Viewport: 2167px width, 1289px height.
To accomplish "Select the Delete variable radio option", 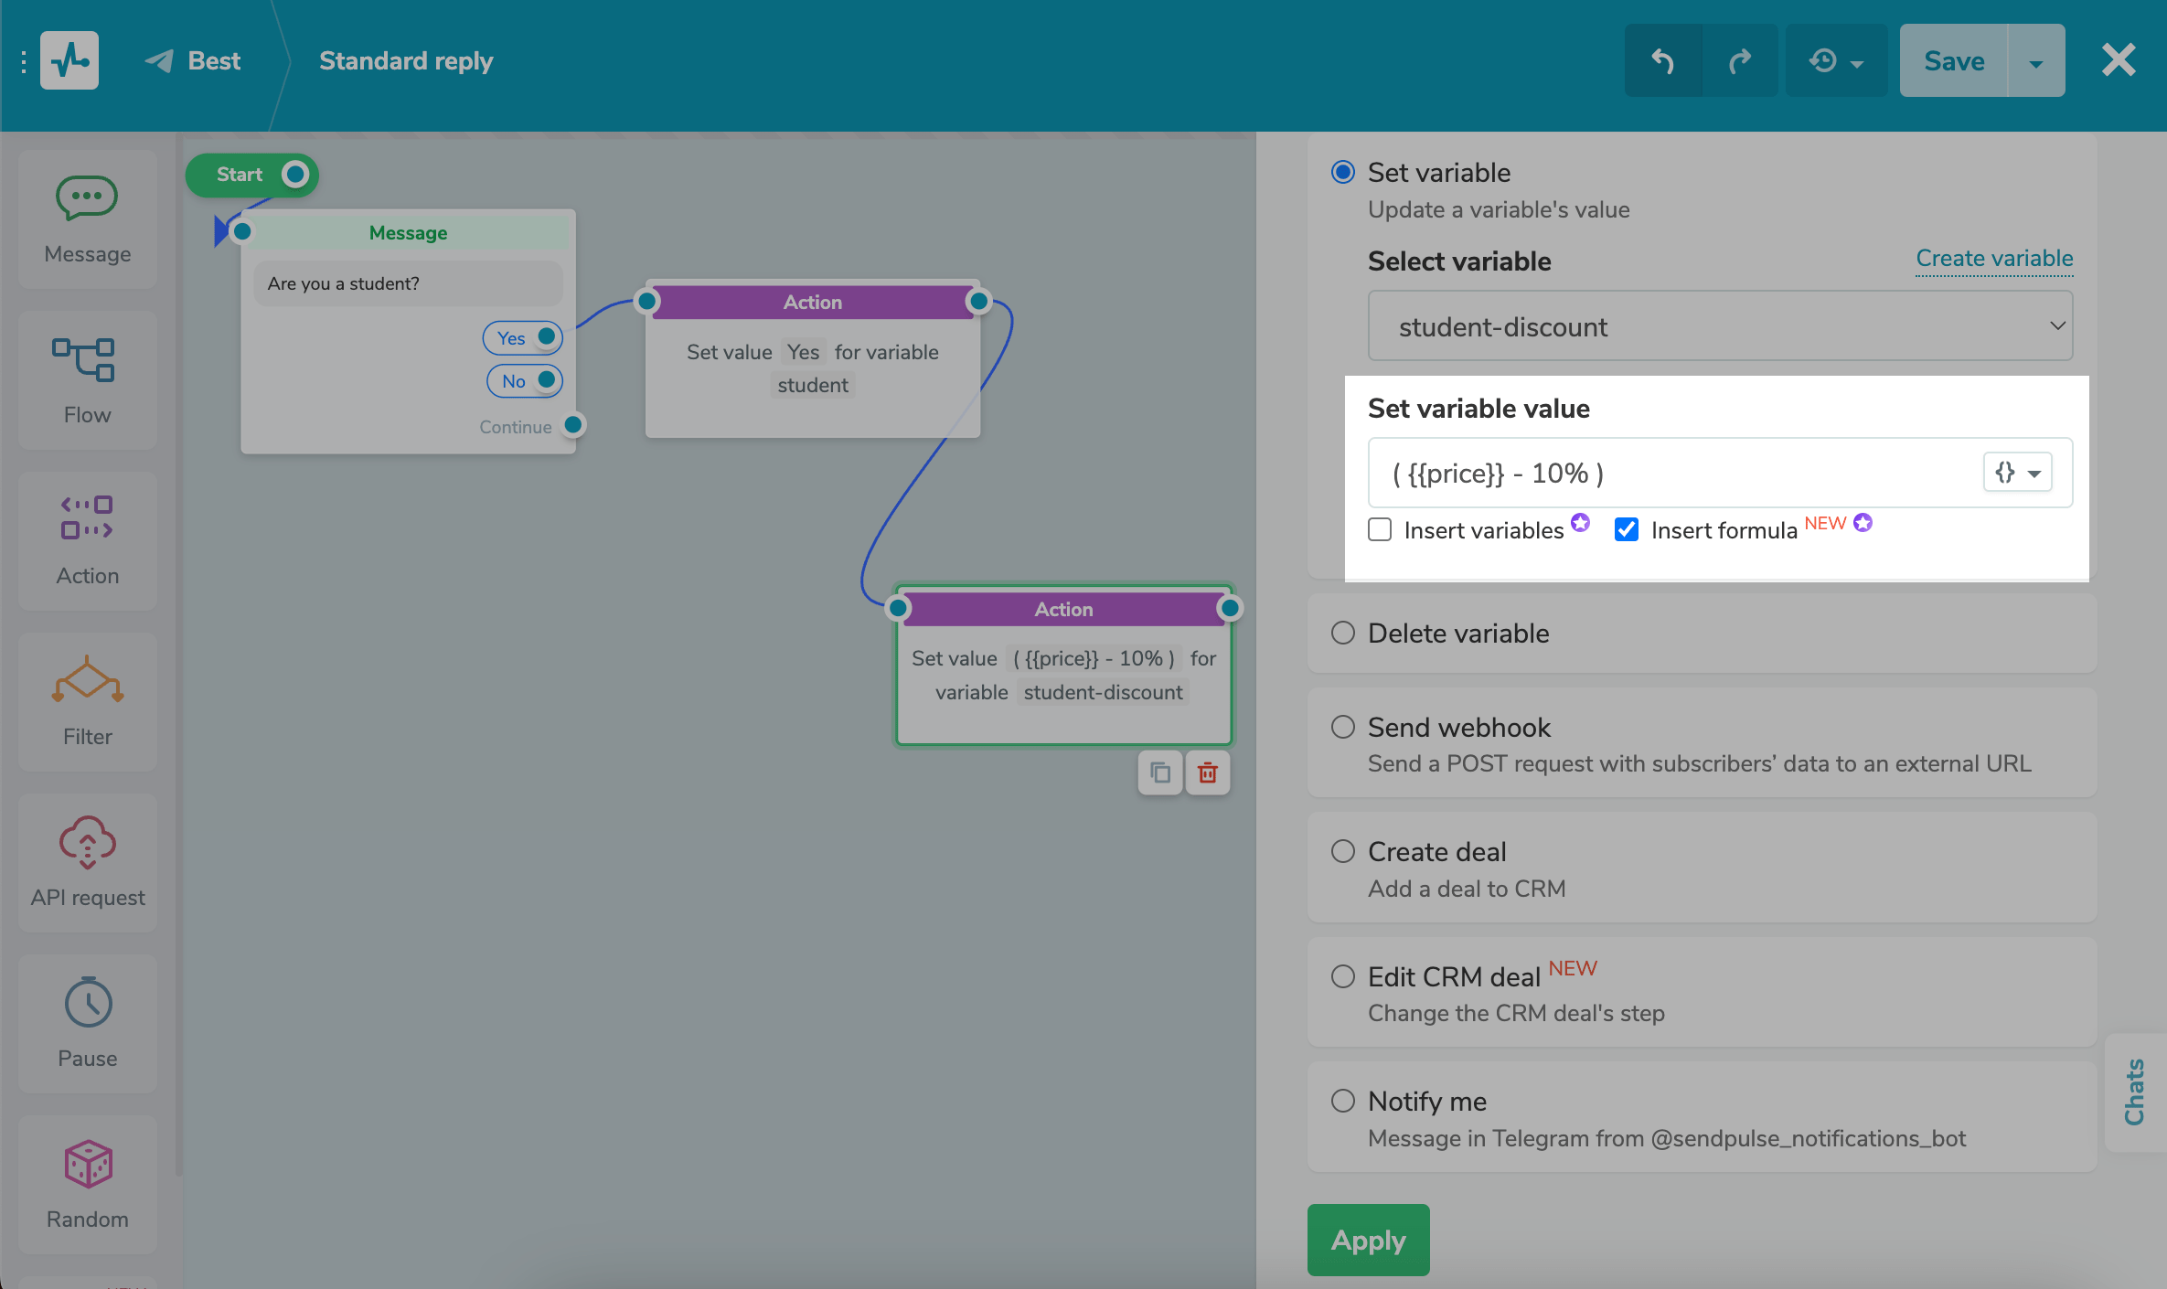I will click(1343, 633).
